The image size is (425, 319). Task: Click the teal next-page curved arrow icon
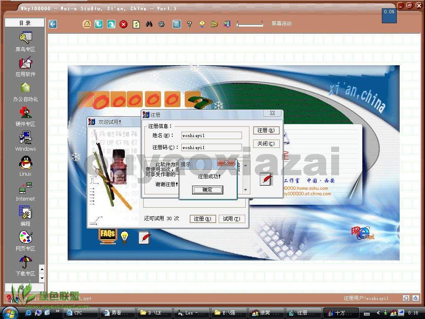click(111, 24)
